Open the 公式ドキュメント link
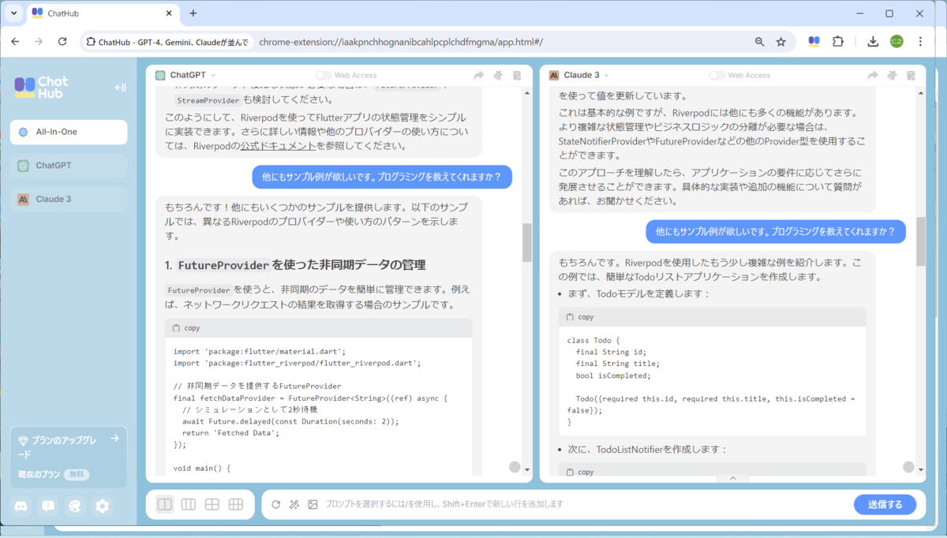This screenshot has width=947, height=538. tap(279, 146)
